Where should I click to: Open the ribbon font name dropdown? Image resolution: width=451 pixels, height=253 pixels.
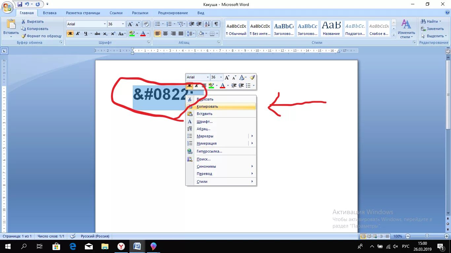coord(105,24)
